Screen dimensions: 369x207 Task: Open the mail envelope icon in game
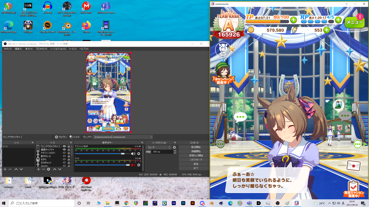(353, 165)
